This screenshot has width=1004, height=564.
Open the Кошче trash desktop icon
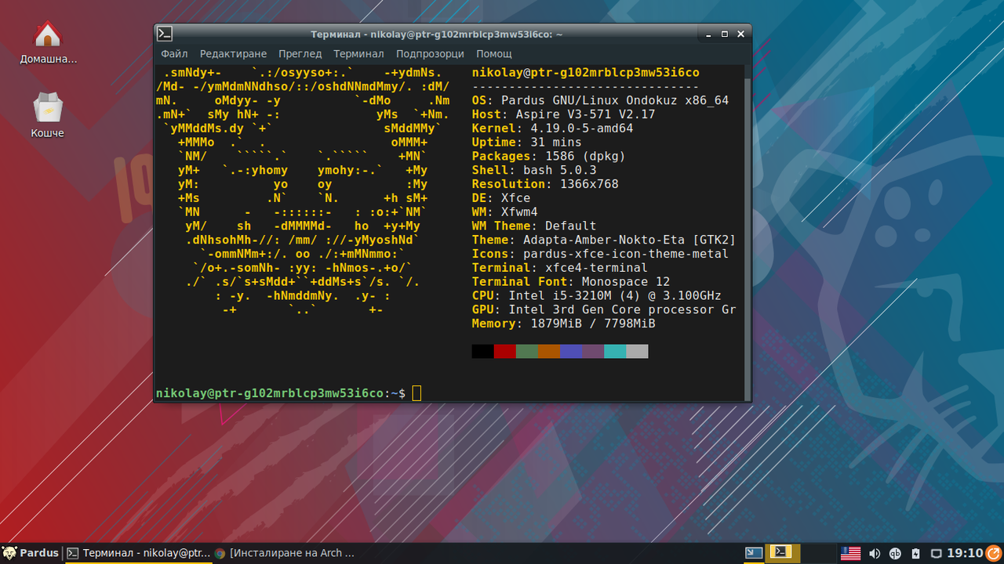(x=48, y=116)
